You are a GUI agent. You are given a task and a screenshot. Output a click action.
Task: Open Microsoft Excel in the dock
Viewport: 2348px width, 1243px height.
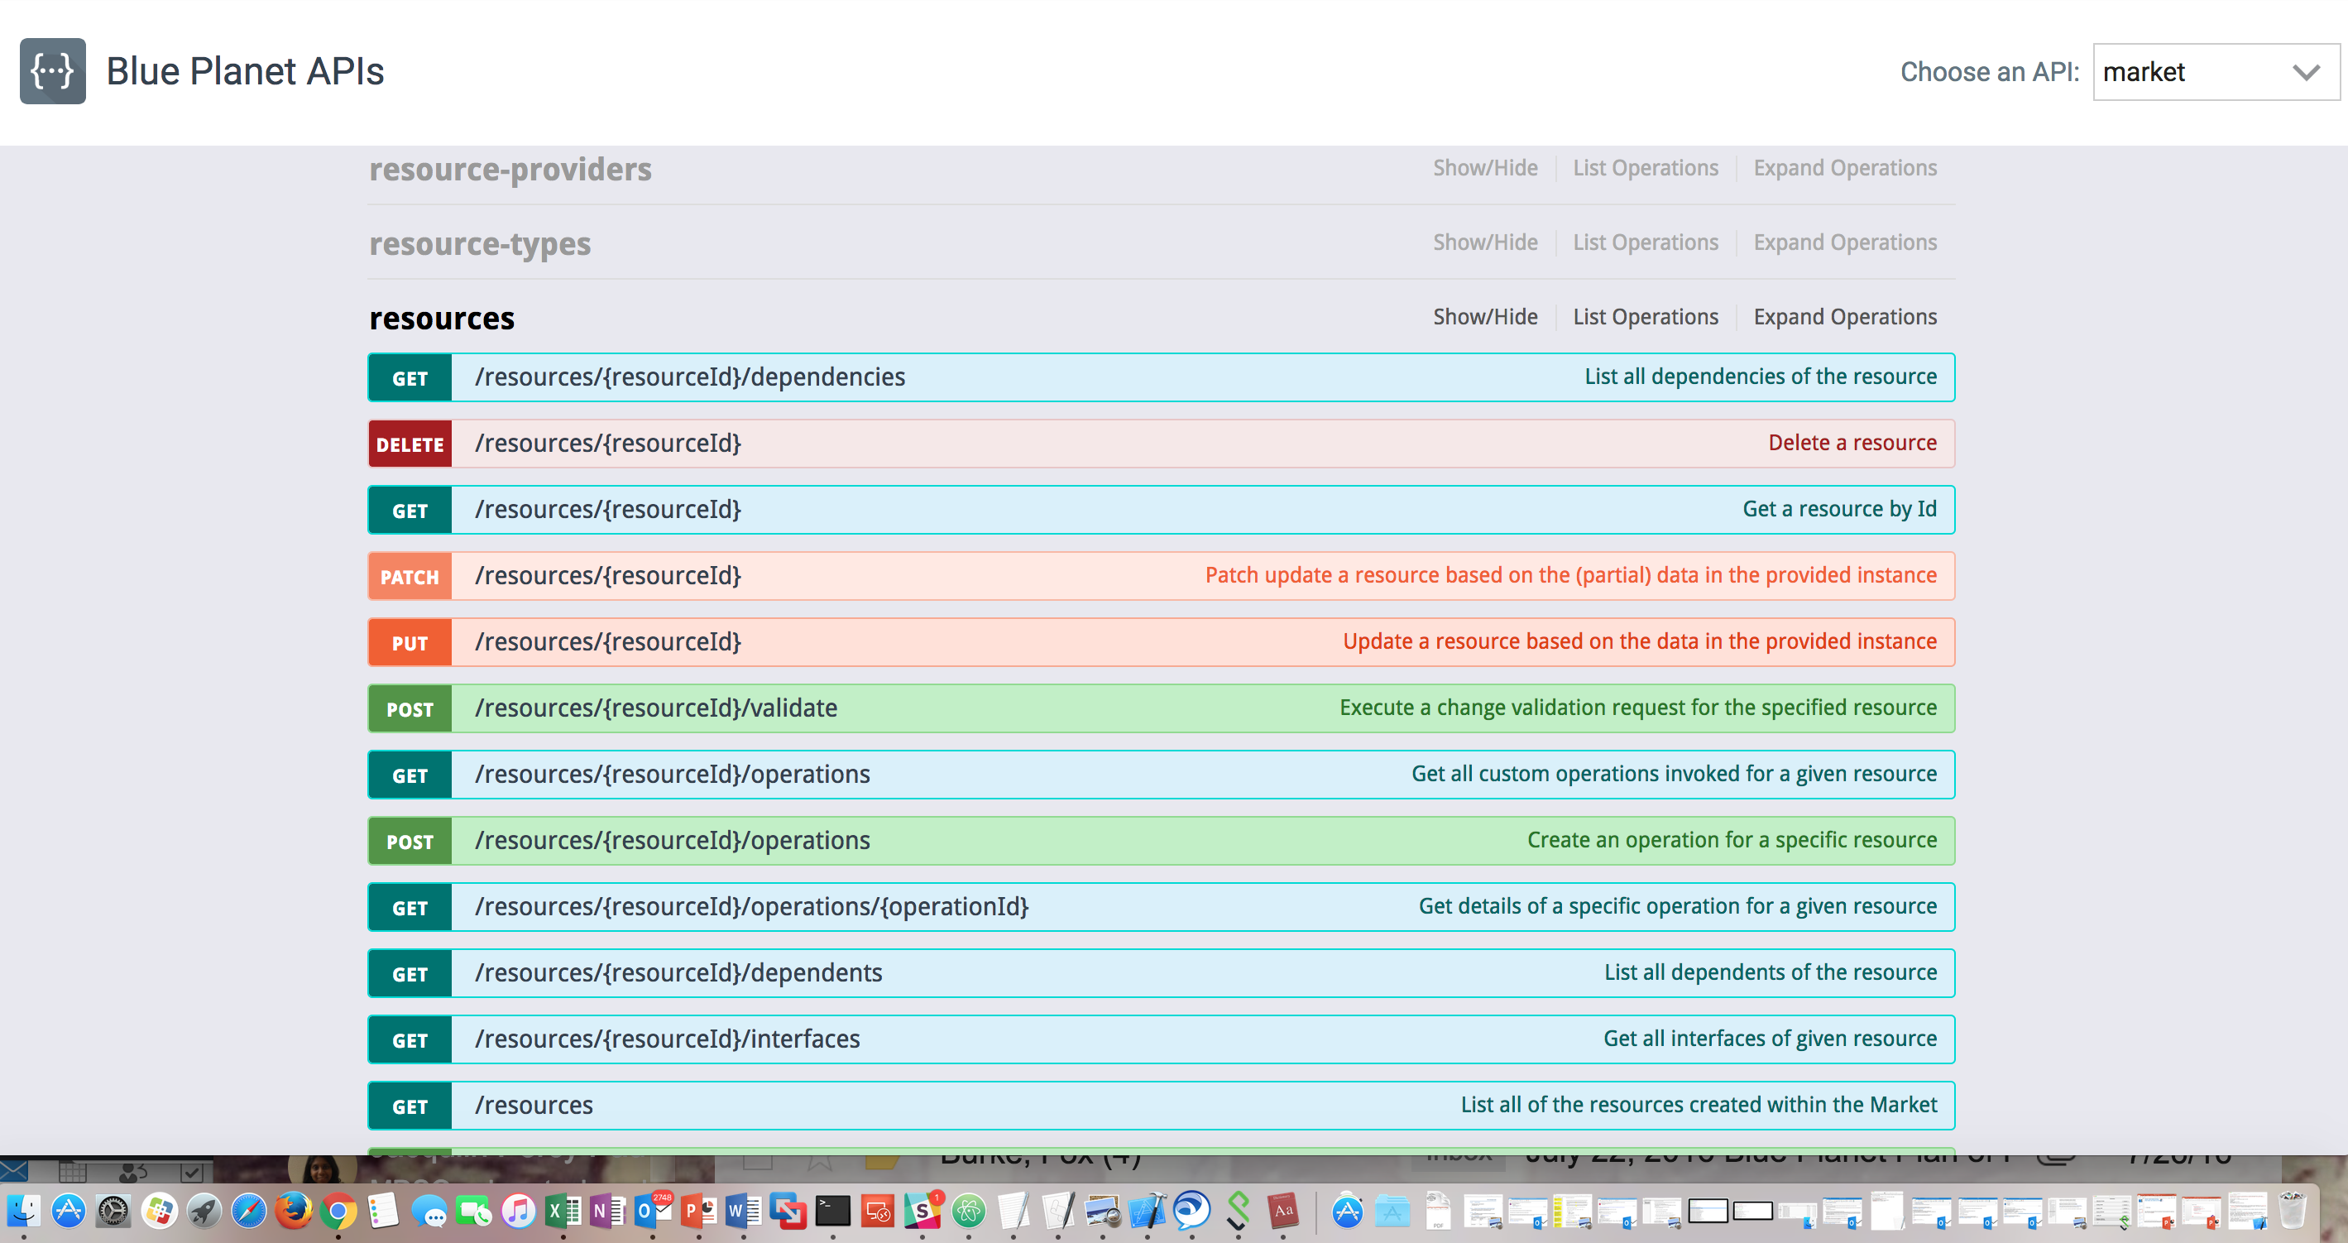[563, 1212]
